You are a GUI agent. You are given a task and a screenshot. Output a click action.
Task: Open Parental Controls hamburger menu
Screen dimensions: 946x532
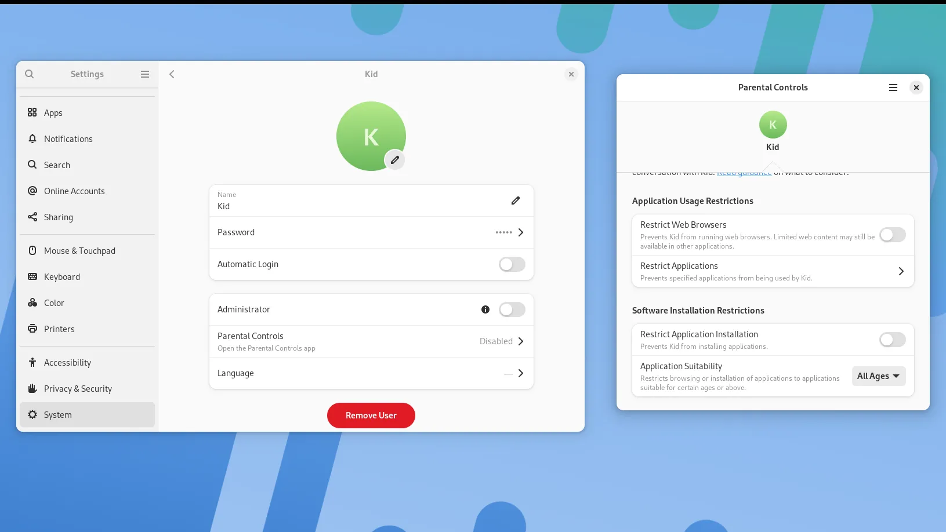click(893, 88)
